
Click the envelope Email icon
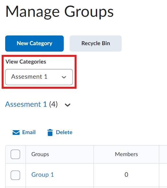(16, 133)
